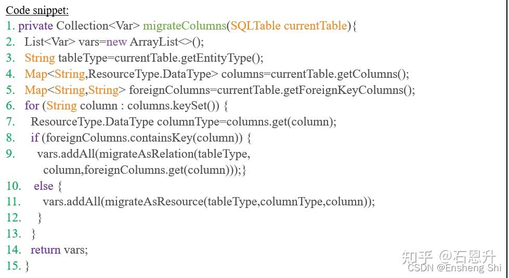Click the "CSDN @Ensheng Shi" watermark
Image resolution: width=509 pixels, height=278 pixels.
click(454, 268)
